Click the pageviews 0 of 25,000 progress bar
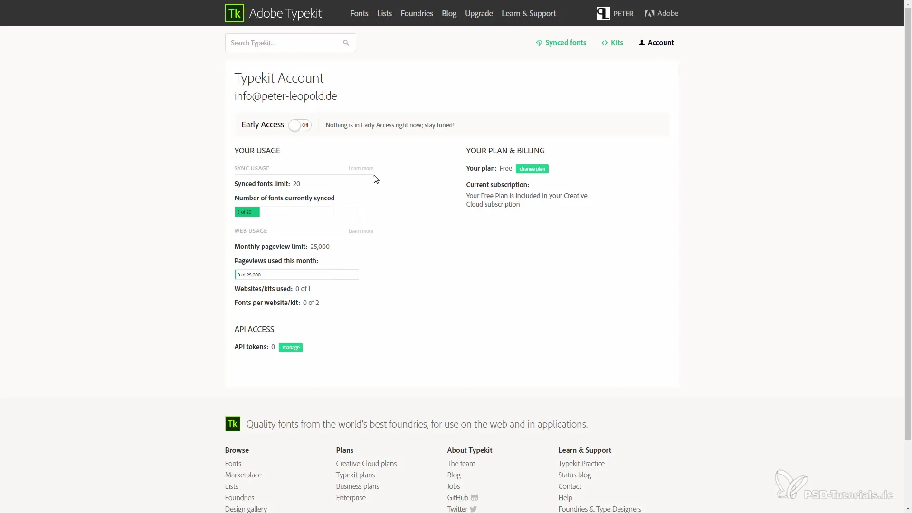This screenshot has height=513, width=912. pyautogui.click(x=296, y=275)
